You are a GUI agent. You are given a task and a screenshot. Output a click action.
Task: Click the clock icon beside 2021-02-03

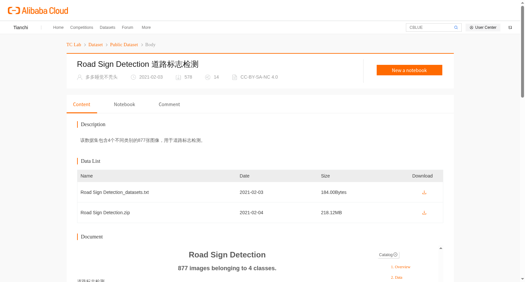pos(133,77)
